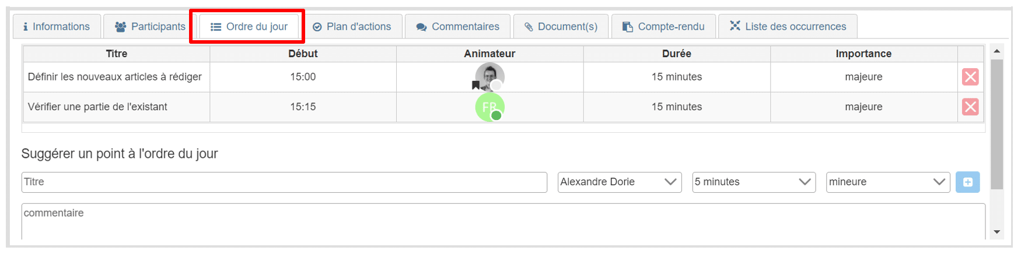Click the commentaire text area

click(x=503, y=221)
